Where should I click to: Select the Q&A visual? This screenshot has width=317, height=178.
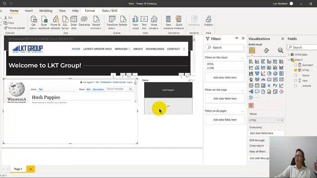click(x=257, y=91)
